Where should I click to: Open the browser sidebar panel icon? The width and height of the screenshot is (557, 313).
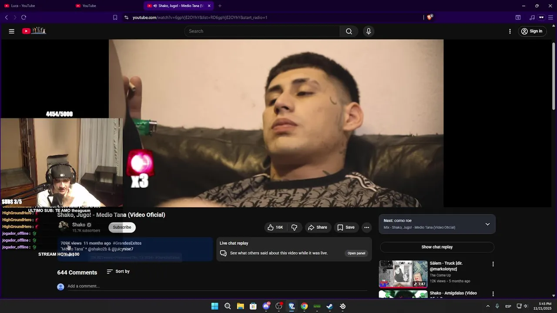[518, 17]
